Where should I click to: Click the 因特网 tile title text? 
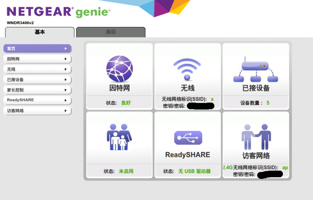(x=119, y=88)
